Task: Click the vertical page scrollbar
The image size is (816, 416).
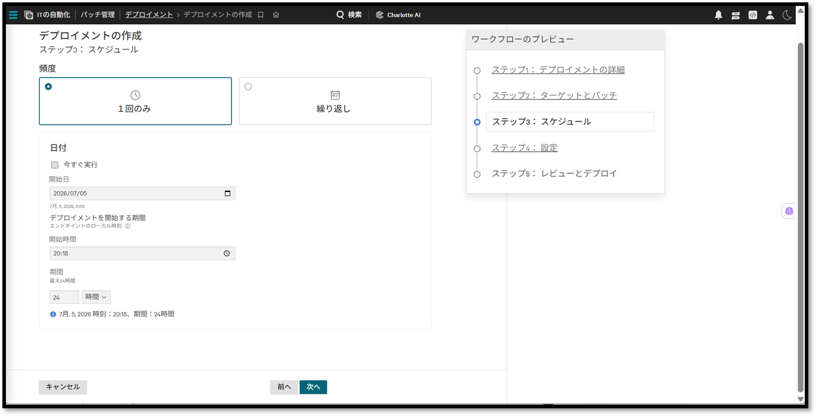Action: (x=801, y=217)
